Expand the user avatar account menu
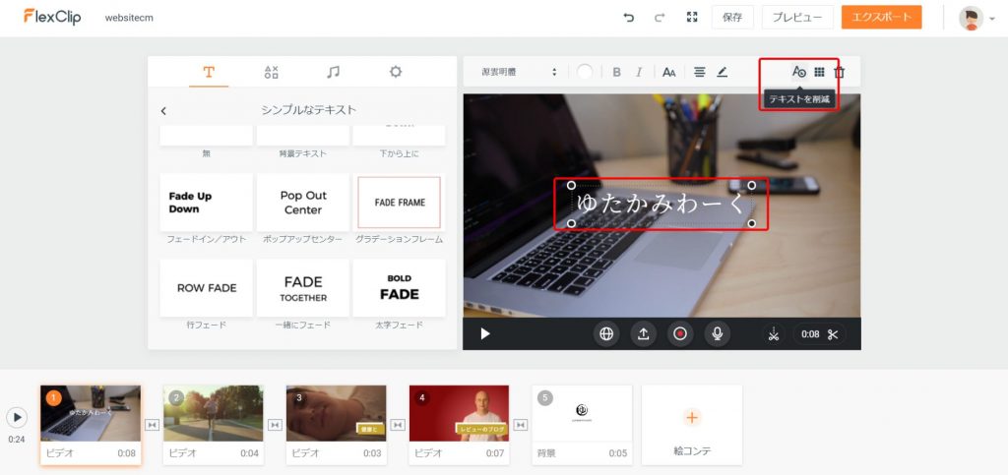Viewport: 1008px width, 475px height. (976, 18)
